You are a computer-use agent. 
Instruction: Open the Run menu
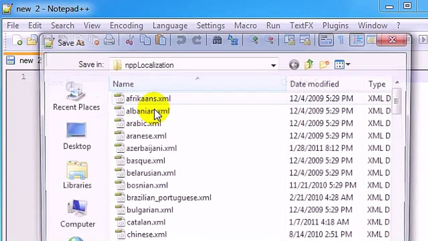[x=273, y=25]
